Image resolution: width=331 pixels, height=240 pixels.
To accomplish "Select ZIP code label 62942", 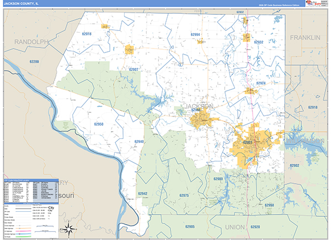I will point(143,194).
